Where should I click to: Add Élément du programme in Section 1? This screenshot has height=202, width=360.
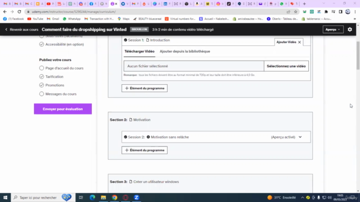pyautogui.click(x=145, y=88)
